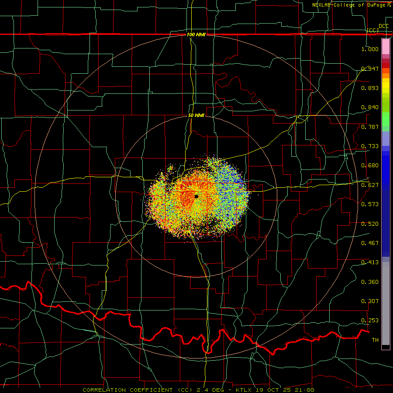Click the 'CORRELATION COEFFICIENT (CC)' caption text

click(138, 390)
